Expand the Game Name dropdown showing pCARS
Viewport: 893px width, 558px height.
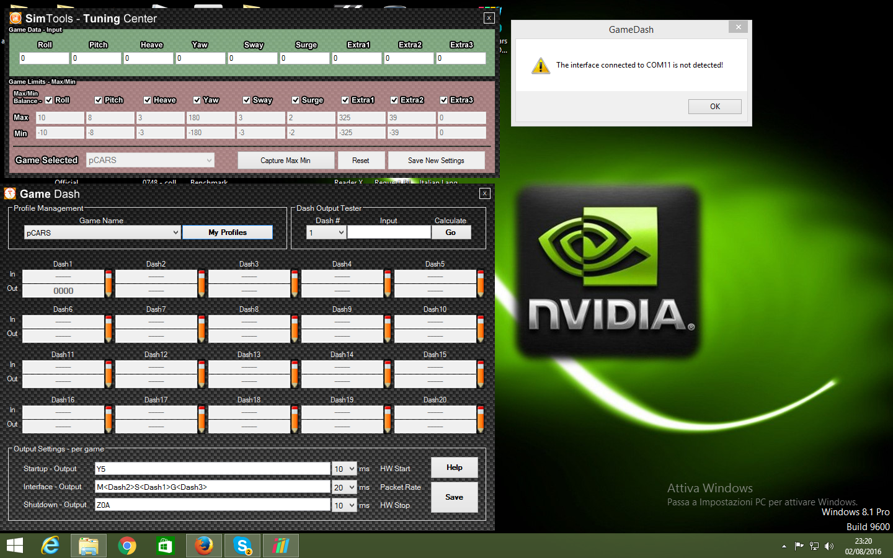pyautogui.click(x=102, y=232)
